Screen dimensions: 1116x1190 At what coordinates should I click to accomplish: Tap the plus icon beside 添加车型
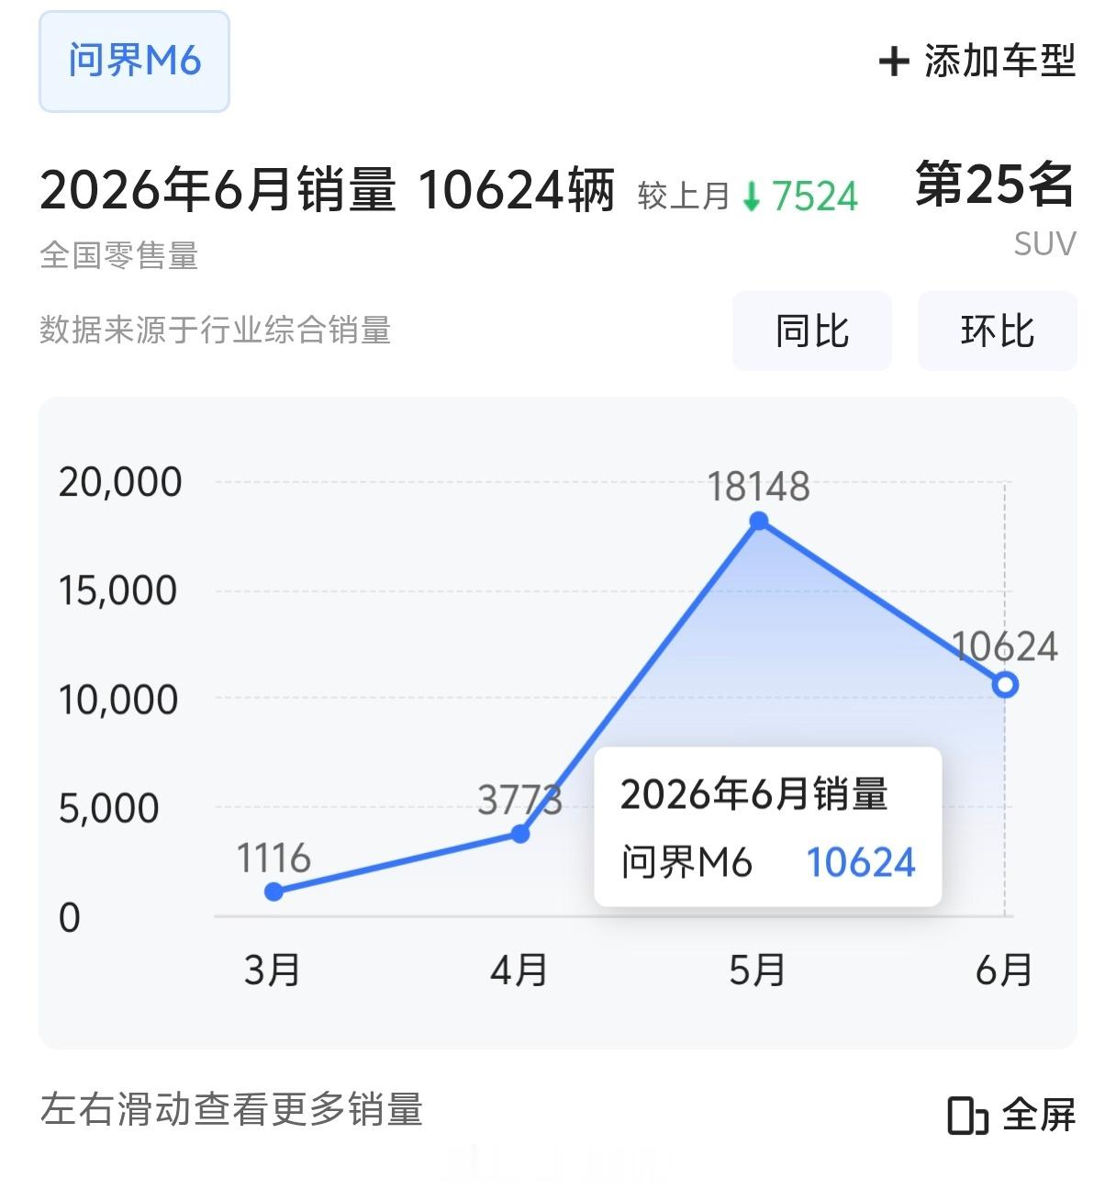(893, 62)
